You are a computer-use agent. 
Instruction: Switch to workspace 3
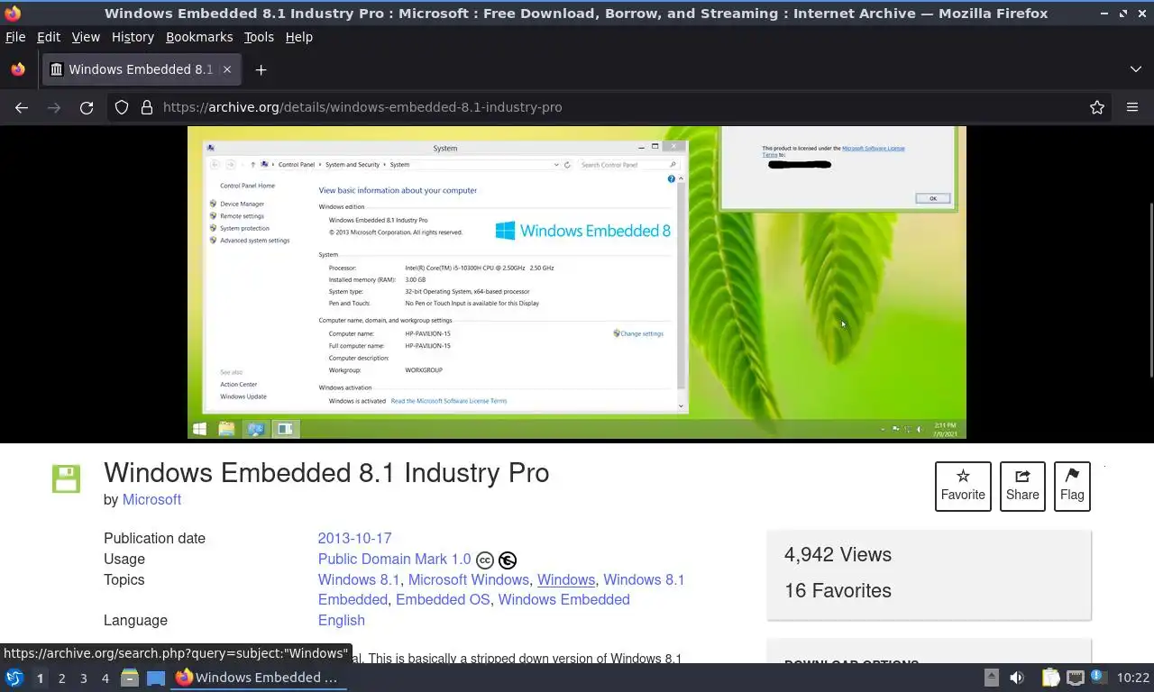pyautogui.click(x=83, y=678)
